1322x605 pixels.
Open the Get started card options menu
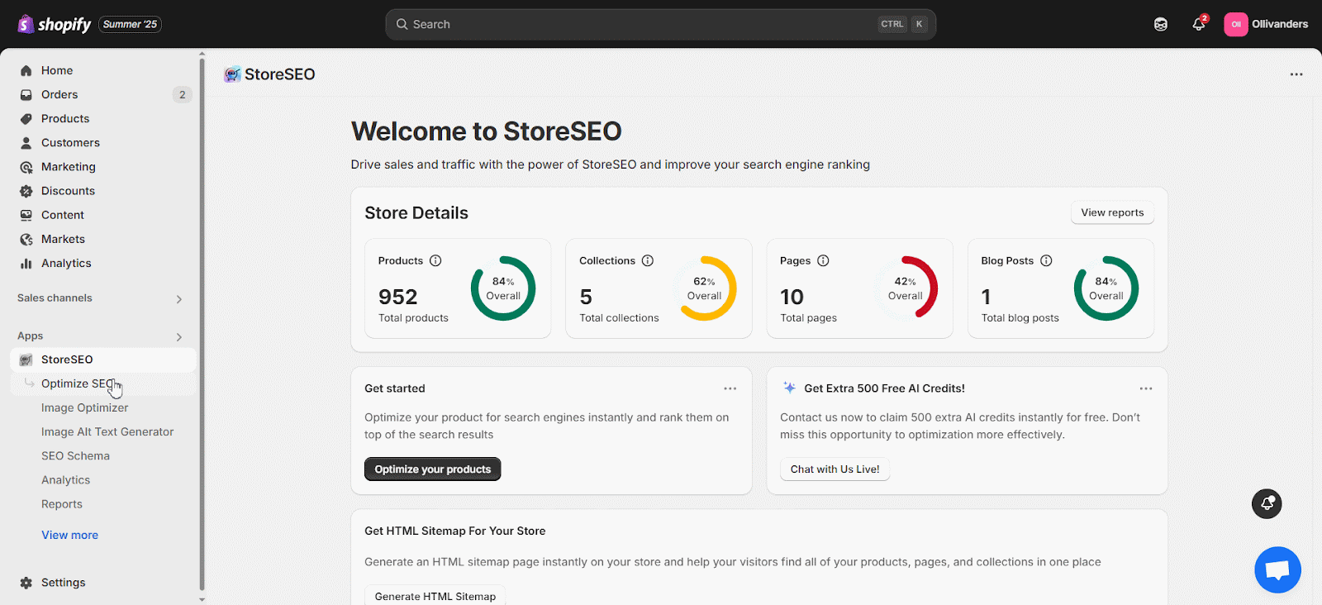(730, 388)
